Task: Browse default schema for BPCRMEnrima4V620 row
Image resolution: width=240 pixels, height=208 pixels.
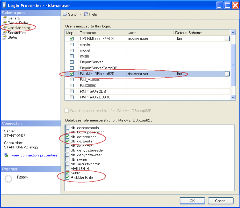Action: click(227, 38)
